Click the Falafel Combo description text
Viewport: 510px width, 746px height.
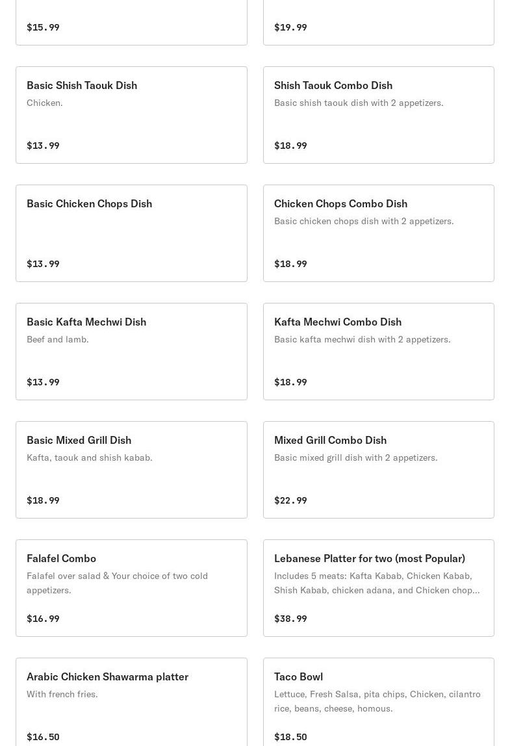[117, 583]
